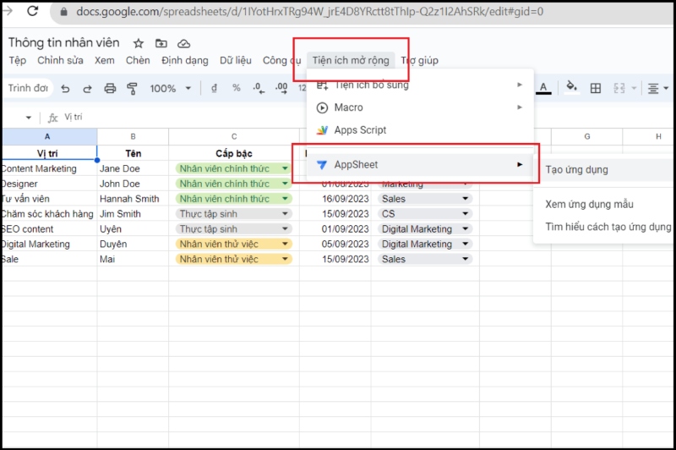This screenshot has height=450, width=676.
Task: Select Apps Script in the menu
Action: click(420, 130)
